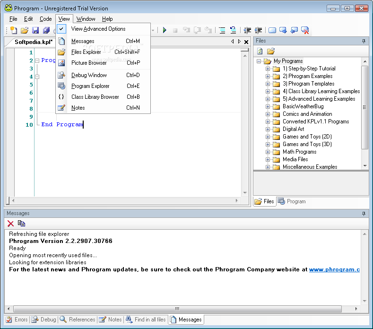Image resolution: width=373 pixels, height=329 pixels.
Task: Click the open folder icon in Files panel
Action: pos(271,51)
